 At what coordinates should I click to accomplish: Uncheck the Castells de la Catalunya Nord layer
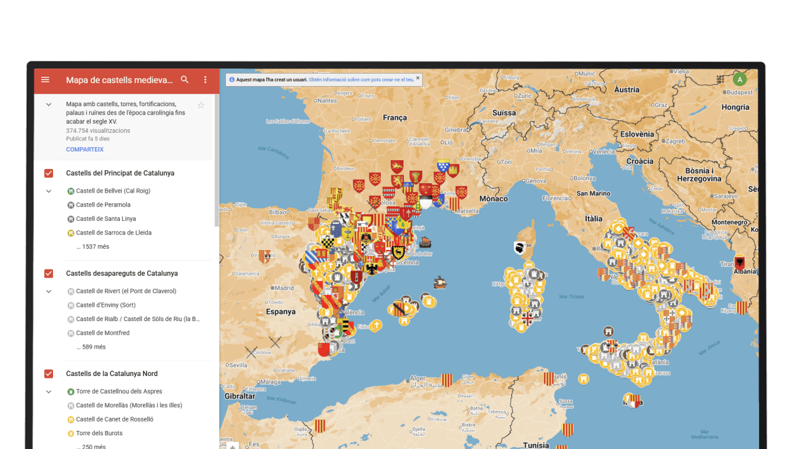click(49, 374)
